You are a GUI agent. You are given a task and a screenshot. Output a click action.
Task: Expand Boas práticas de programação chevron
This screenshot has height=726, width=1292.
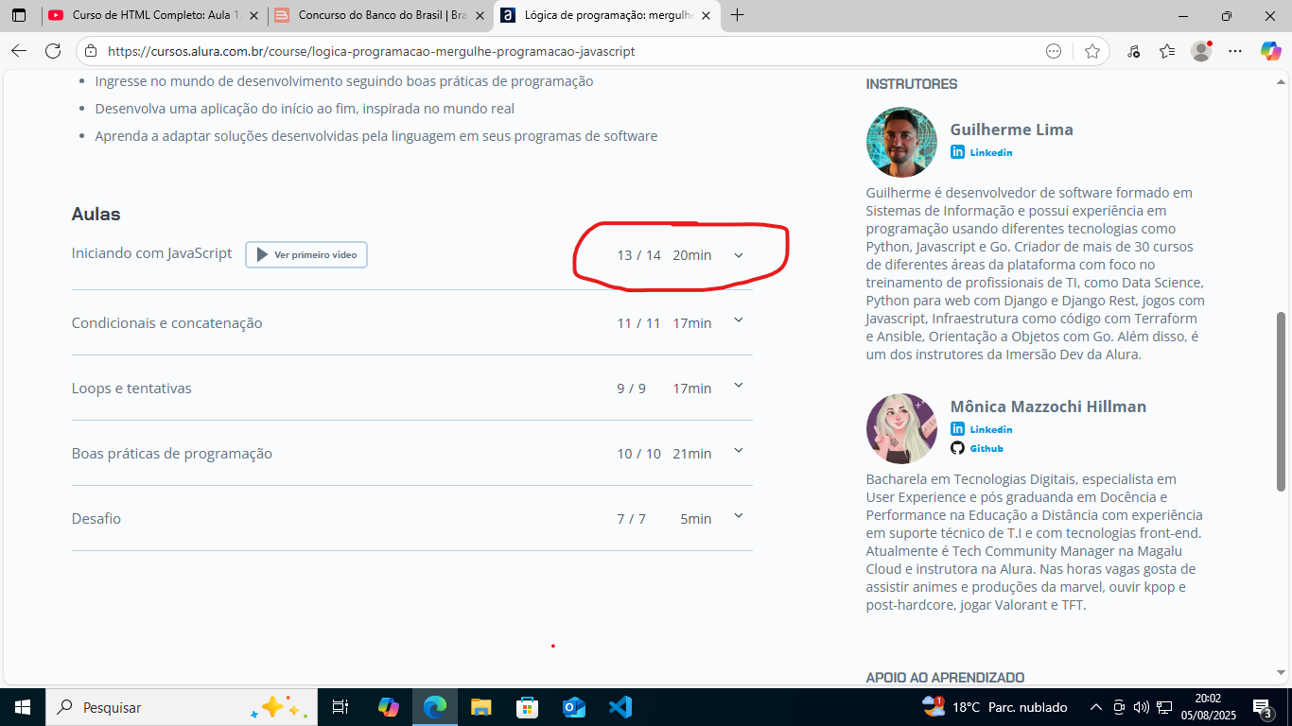click(x=739, y=451)
